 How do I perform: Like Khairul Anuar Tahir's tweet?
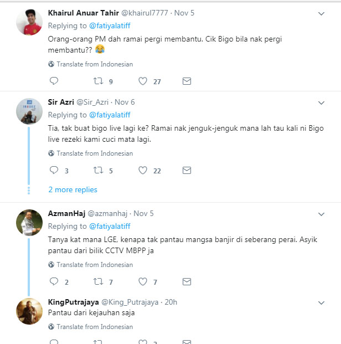(x=143, y=81)
